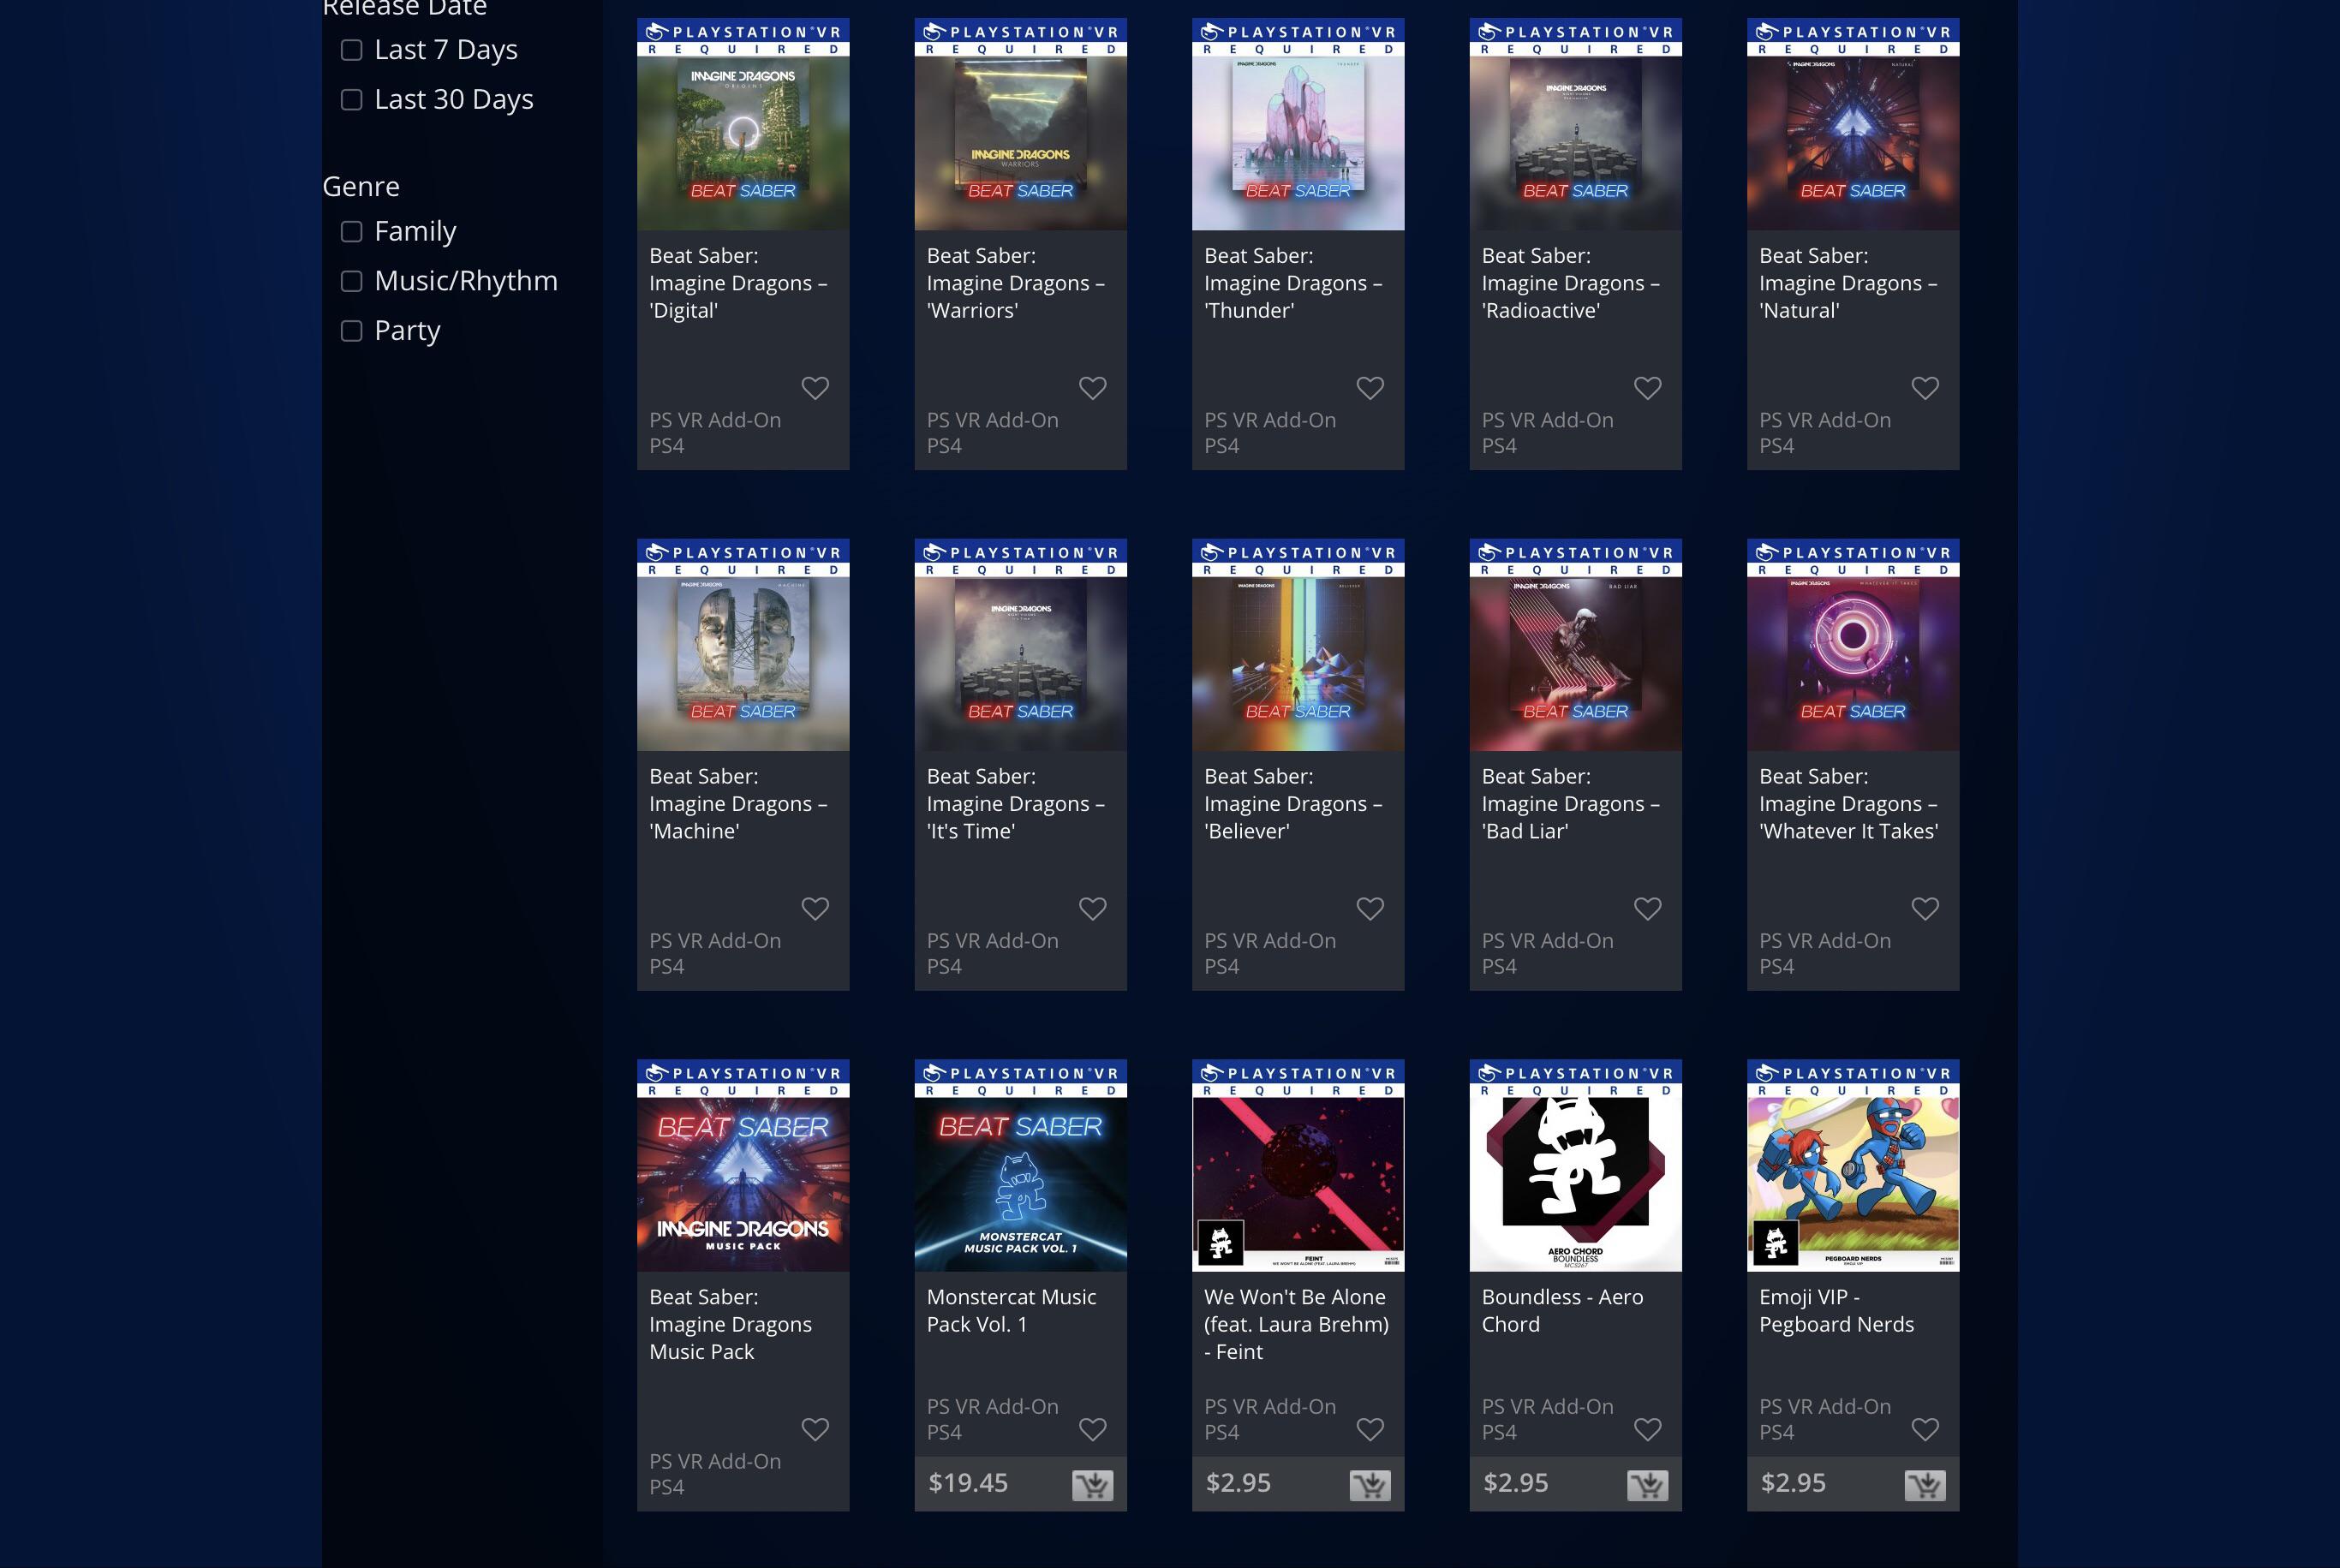Open 'Beat Saber: Imagine Dragons – 'Thunder'' title link
The width and height of the screenshot is (2340, 1568).
pos(1293,283)
